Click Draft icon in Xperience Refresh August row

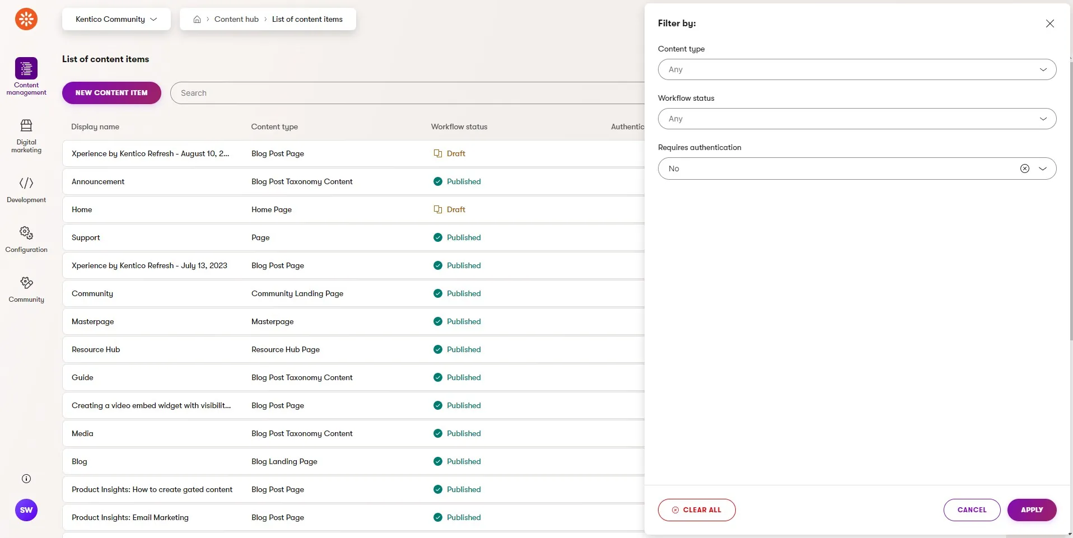click(x=438, y=153)
